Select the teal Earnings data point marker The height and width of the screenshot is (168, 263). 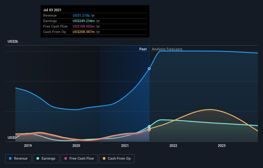tap(149, 126)
